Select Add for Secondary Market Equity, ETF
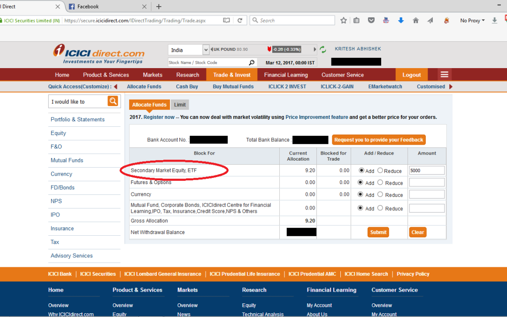Screen dimensions: 507x317 click(361, 170)
